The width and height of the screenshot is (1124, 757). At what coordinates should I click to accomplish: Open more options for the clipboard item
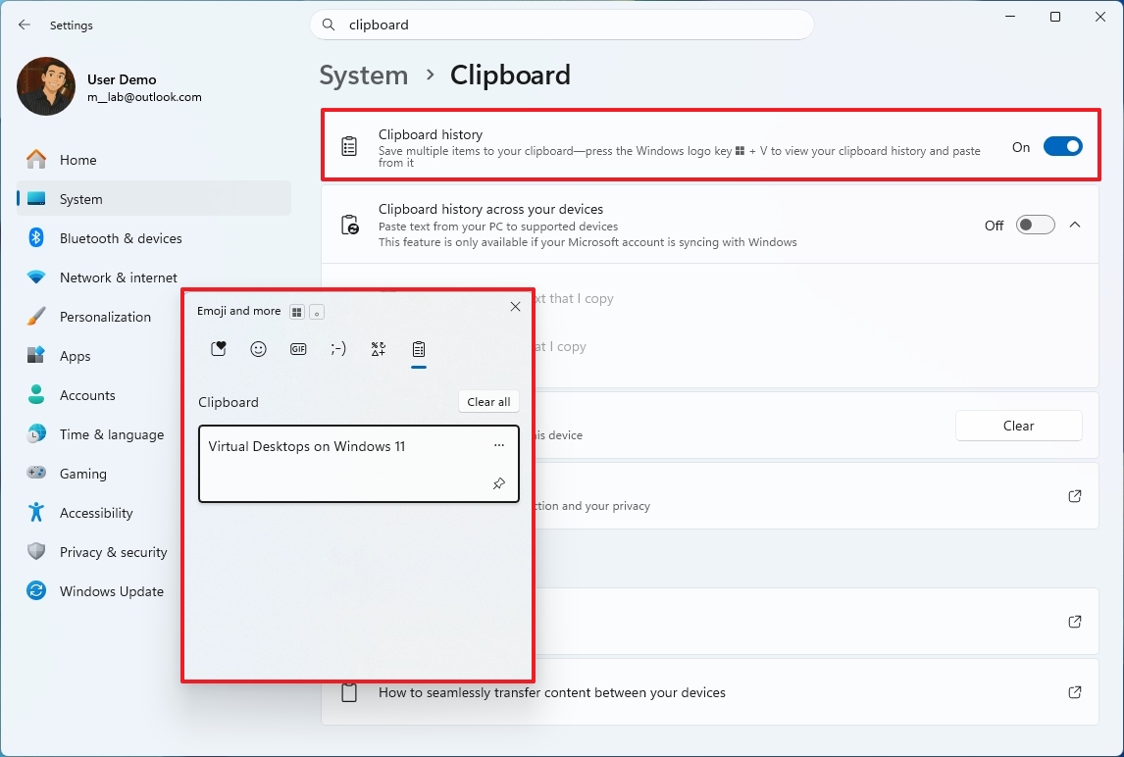pyautogui.click(x=499, y=445)
